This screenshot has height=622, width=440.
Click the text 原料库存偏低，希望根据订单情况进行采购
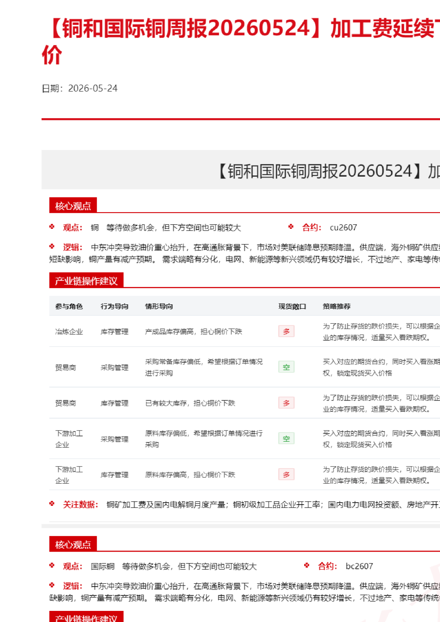point(204,439)
